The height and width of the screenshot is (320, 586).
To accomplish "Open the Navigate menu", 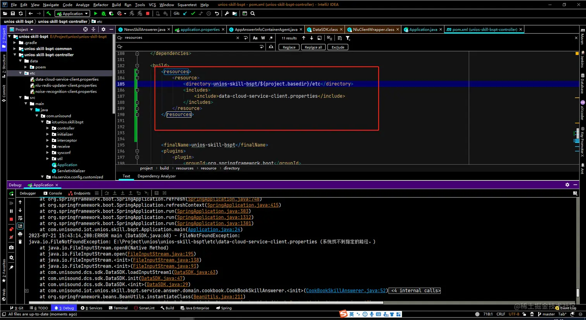I will click(x=51, y=5).
